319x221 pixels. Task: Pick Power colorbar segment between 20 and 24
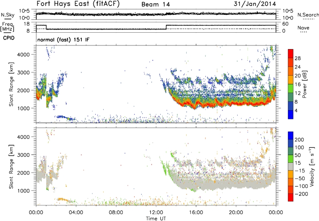[x=291, y=71]
